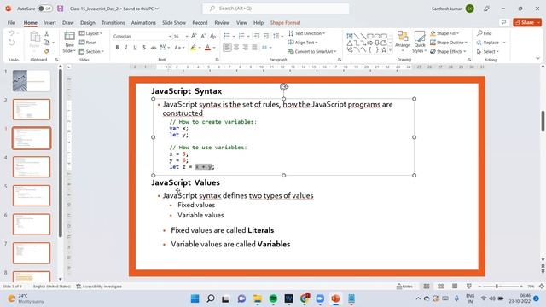Image resolution: width=546 pixels, height=307 pixels.
Task: Open the File menu
Action: tap(11, 23)
